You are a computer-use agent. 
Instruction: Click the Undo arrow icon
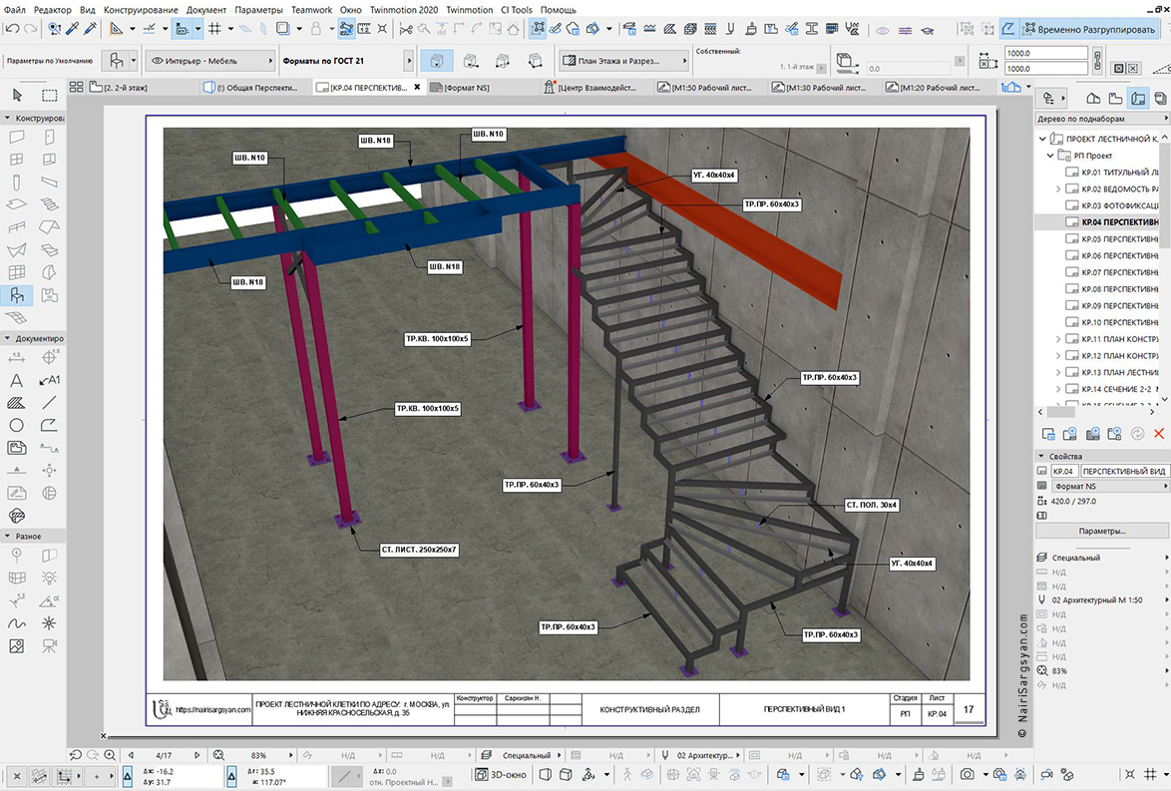[x=12, y=29]
